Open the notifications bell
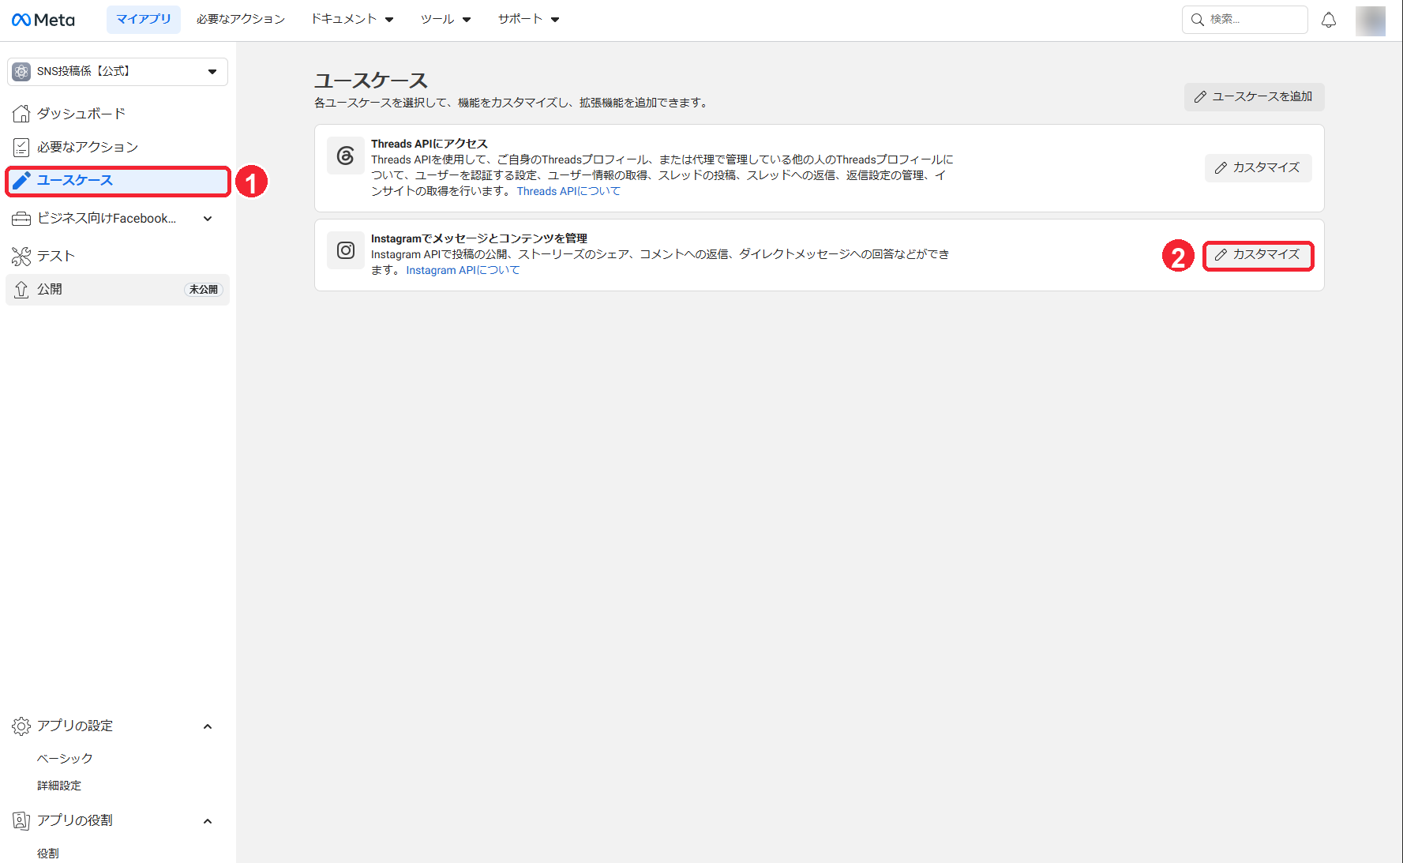1403x863 pixels. [1329, 20]
